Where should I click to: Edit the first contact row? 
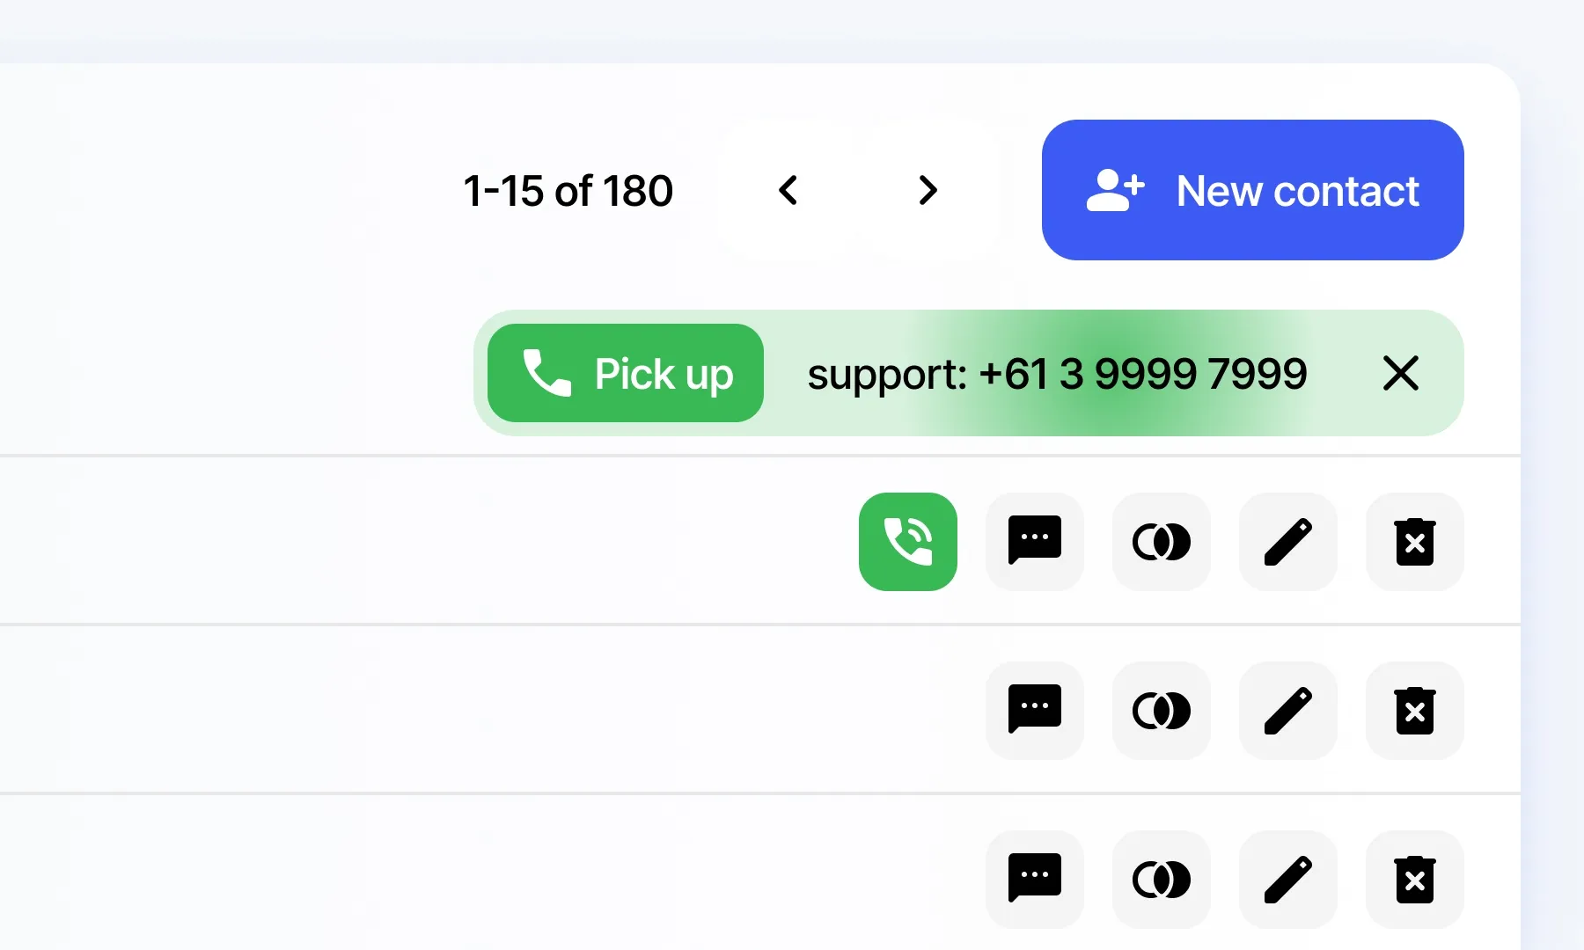pos(1288,542)
